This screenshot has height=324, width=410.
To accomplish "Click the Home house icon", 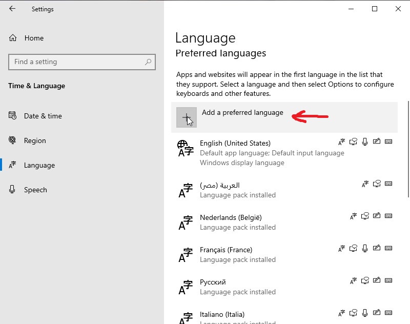I will pos(12,38).
